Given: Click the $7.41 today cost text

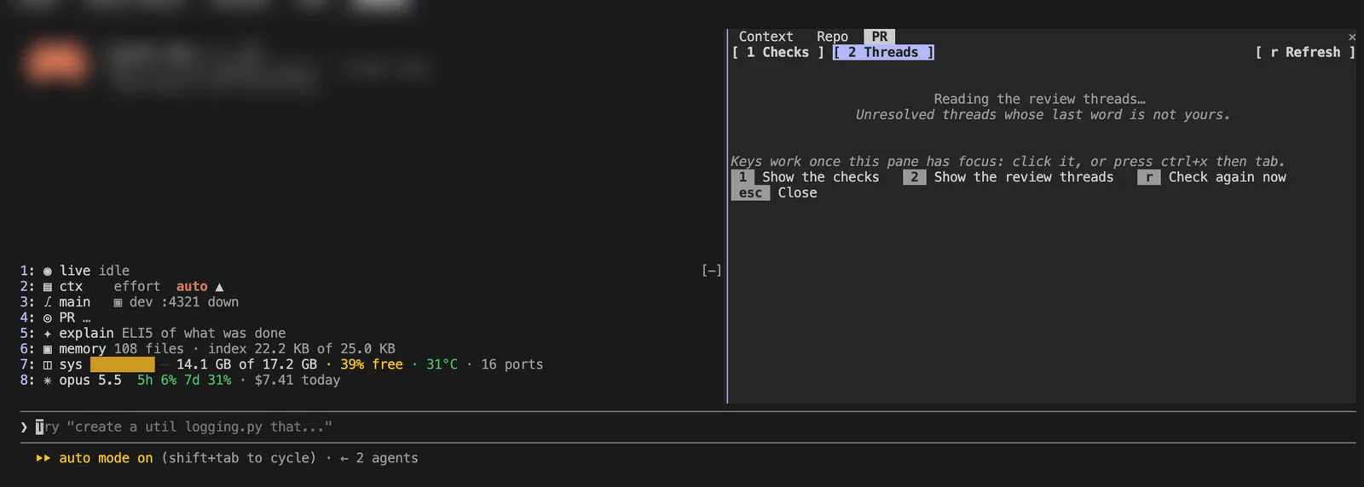Looking at the screenshot, I should 297,381.
